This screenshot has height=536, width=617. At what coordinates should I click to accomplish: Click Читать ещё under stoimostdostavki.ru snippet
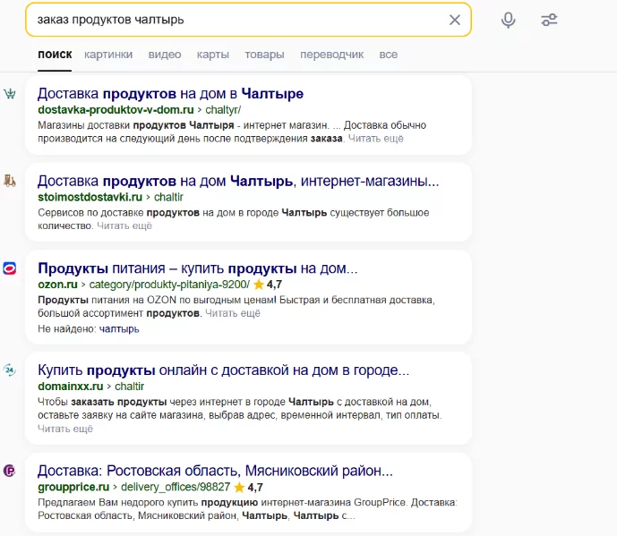tap(124, 225)
